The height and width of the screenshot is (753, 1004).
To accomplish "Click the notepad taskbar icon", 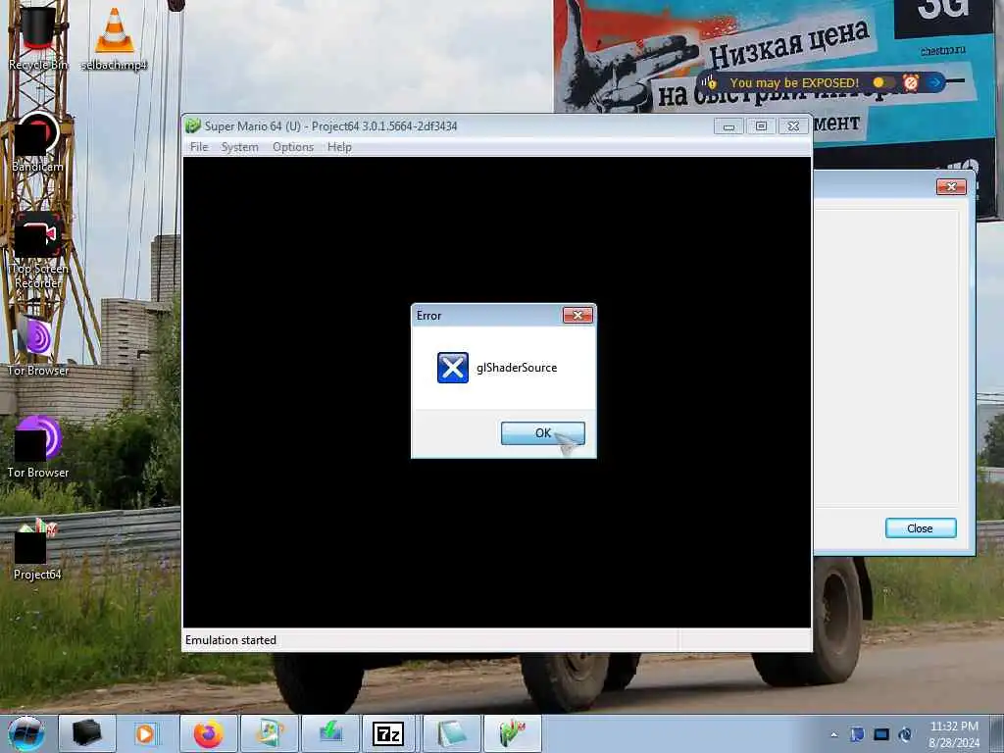I will tap(451, 733).
